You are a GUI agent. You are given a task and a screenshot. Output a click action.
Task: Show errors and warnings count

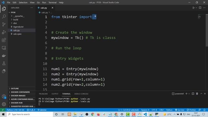coord(31,110)
